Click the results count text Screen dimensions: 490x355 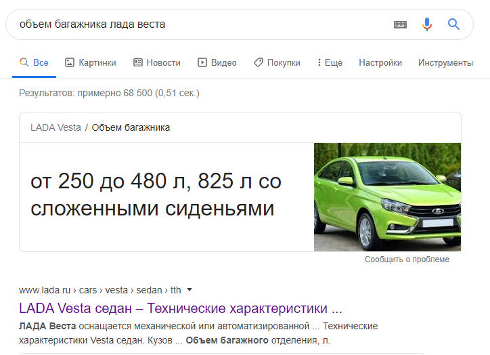tap(109, 93)
